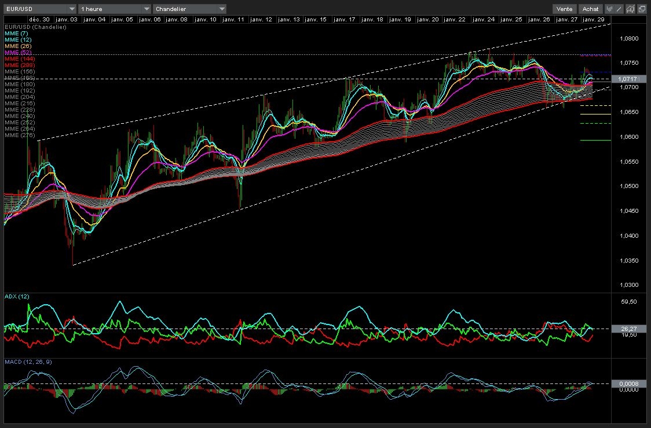Click the ADX value tag 26,27

point(628,329)
